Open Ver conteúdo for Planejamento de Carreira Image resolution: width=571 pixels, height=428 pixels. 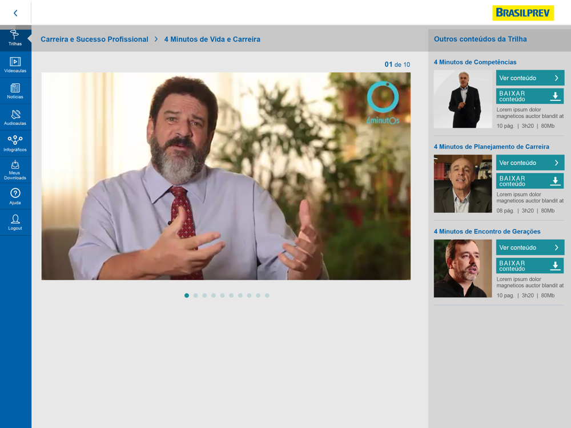pyautogui.click(x=530, y=163)
